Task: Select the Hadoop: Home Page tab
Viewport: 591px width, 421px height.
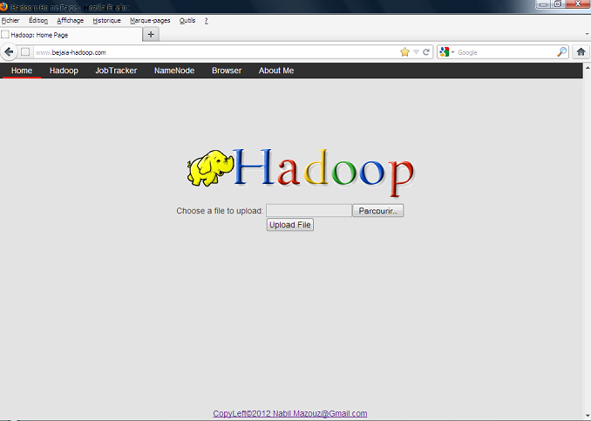Action: tap(71, 35)
